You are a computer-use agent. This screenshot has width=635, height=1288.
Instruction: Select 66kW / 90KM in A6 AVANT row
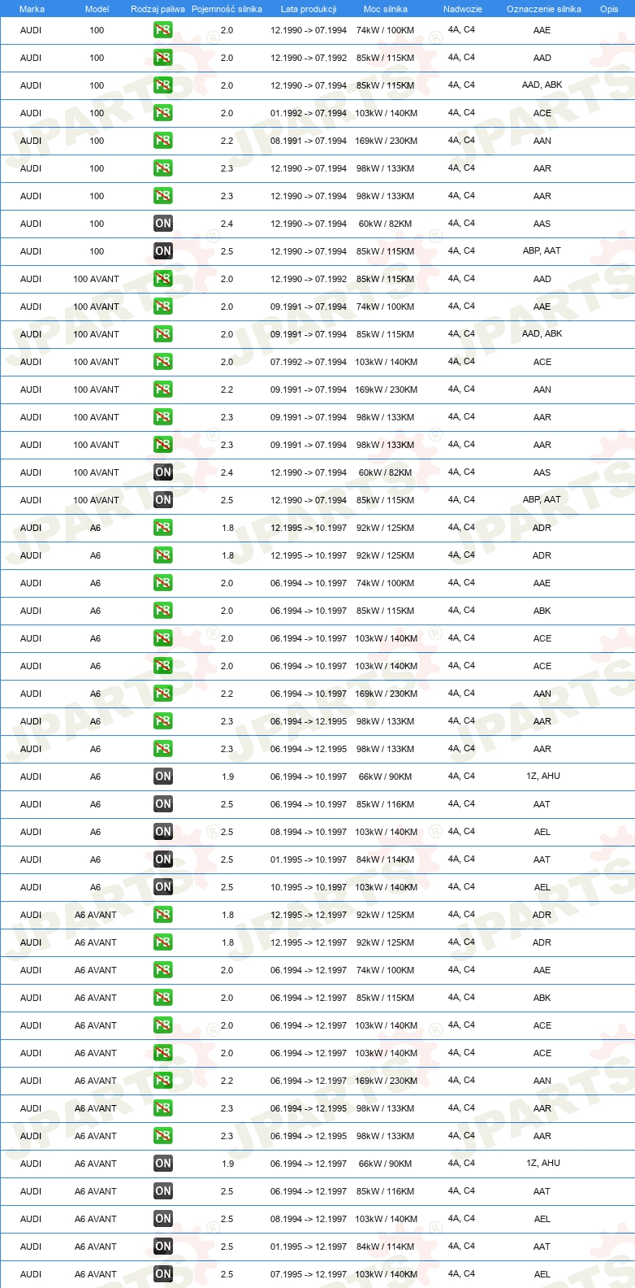(386, 1164)
